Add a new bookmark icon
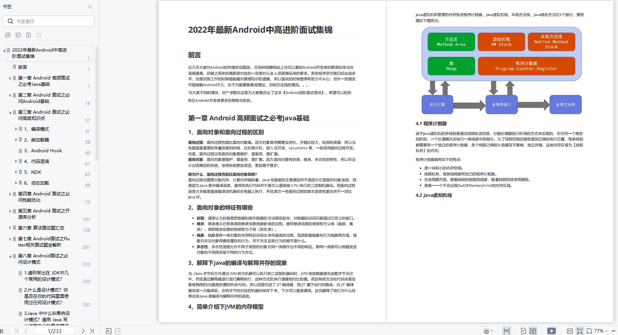 (29, 35)
